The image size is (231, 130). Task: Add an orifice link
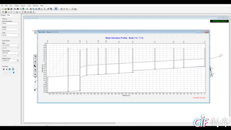[x=25, y=12]
